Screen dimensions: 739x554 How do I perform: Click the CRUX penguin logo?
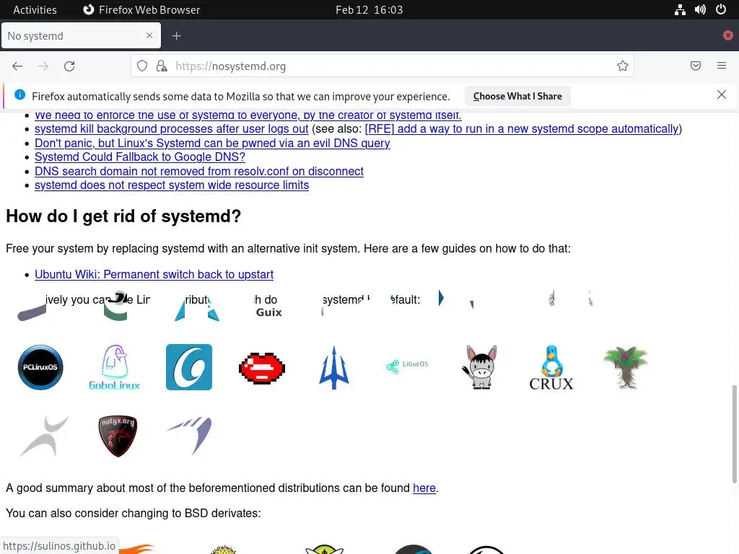click(x=551, y=367)
